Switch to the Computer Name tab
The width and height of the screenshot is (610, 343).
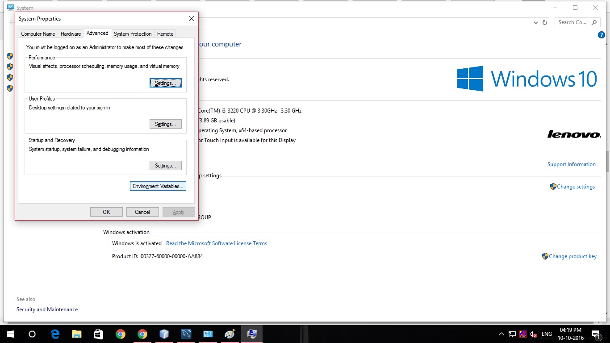click(x=38, y=33)
